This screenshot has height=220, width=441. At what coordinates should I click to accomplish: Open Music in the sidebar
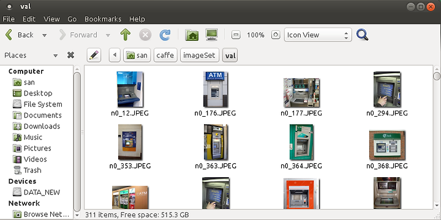pyautogui.click(x=28, y=137)
